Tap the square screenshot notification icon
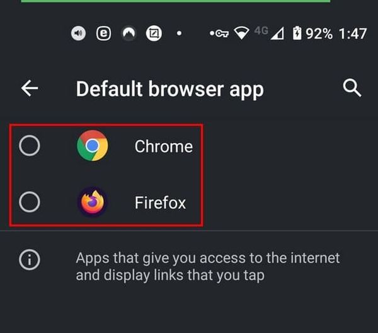This screenshot has width=378, height=333. [x=154, y=33]
